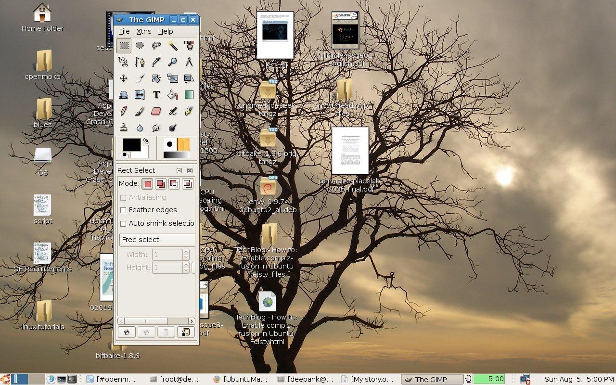Pick the Eraser tool
Screen dimensions: 616x385
point(156,111)
